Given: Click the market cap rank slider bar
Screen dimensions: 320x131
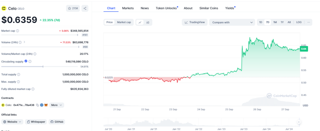Looking at the screenshot, I should coord(40,35).
